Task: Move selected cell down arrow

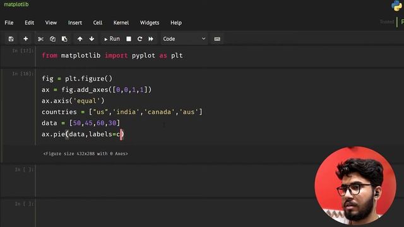Action: [x=92, y=39]
